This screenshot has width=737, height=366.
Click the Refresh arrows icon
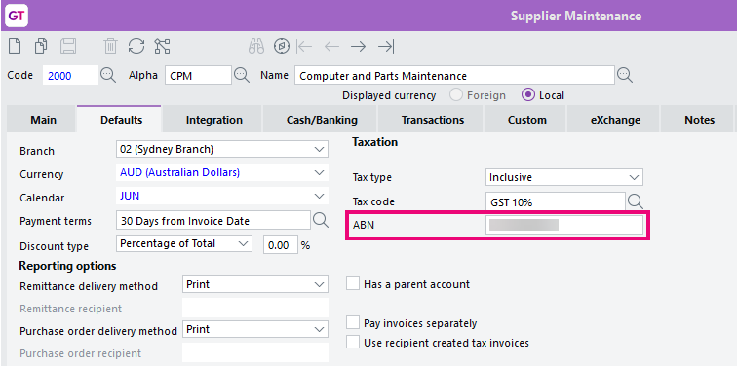tap(136, 46)
